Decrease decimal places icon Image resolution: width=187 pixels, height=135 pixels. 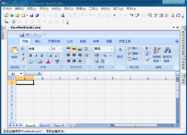click(x=102, y=61)
